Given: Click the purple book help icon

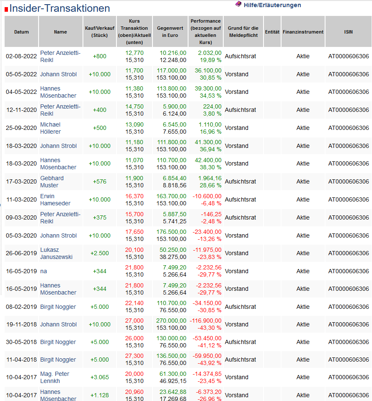Looking at the screenshot, I should (238, 4).
